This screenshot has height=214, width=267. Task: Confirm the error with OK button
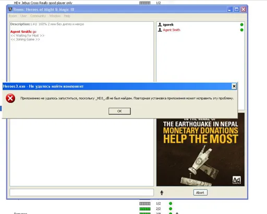119,111
